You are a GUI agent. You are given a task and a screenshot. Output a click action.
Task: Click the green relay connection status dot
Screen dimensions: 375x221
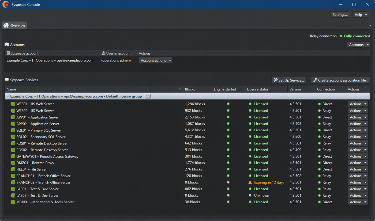341,36
